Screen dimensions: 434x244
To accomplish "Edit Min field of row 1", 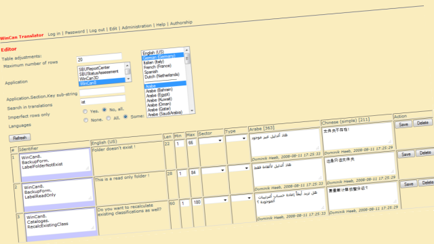I will pyautogui.click(x=179, y=144).
